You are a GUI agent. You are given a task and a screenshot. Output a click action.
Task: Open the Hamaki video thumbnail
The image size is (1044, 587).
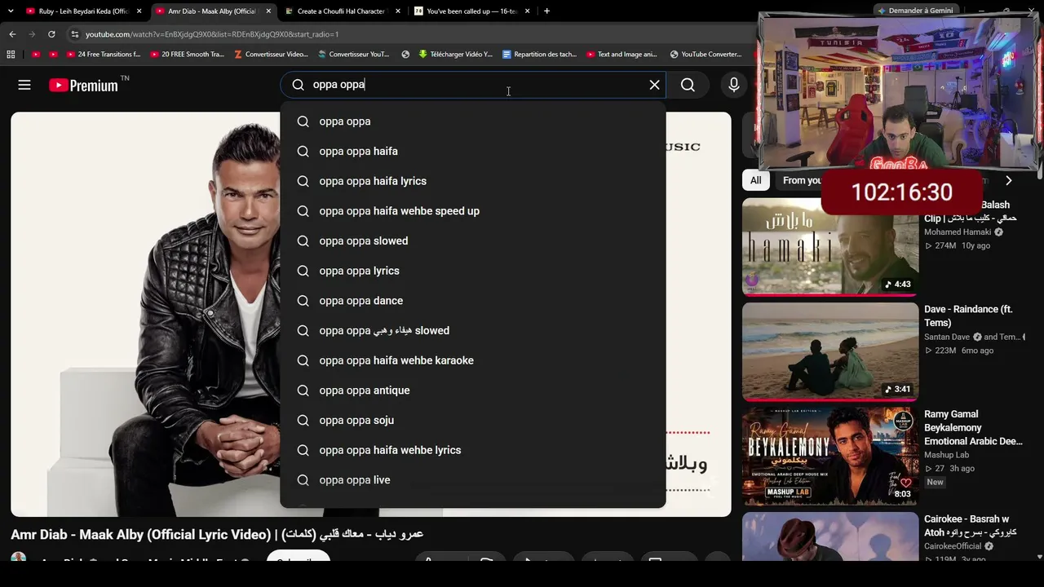click(x=830, y=247)
